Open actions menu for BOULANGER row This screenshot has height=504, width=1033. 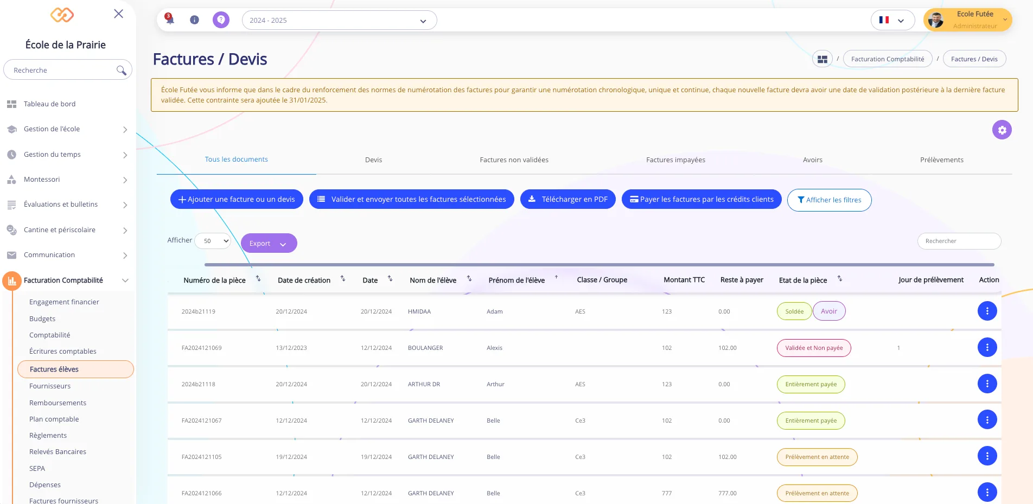(987, 347)
